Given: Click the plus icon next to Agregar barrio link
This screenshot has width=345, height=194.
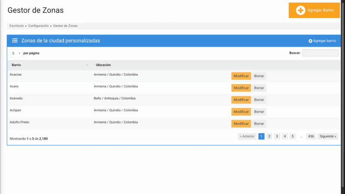Looking at the screenshot, I should coord(310,41).
